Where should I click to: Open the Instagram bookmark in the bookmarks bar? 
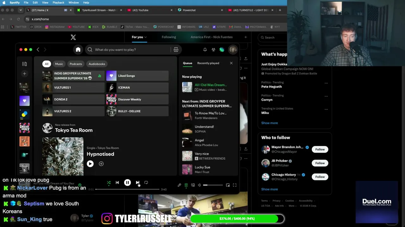[x=55, y=27]
